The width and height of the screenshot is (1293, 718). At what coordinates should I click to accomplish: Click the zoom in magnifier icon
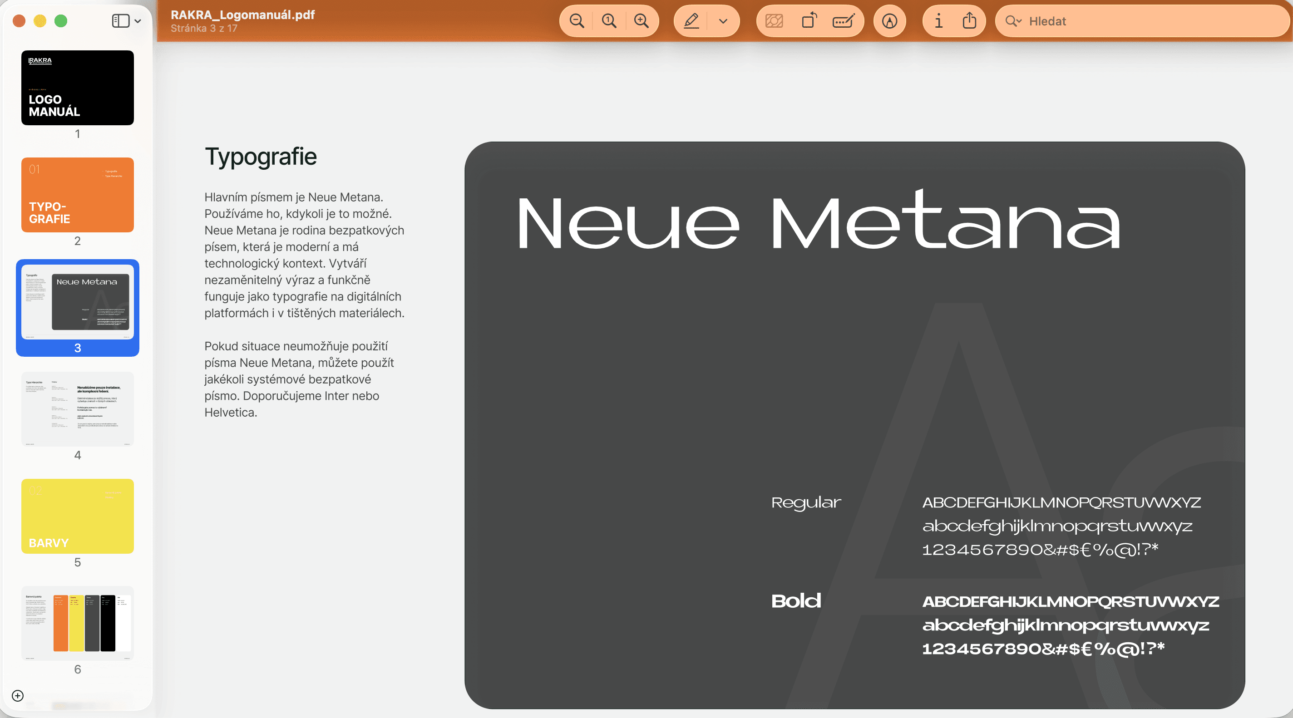[641, 21]
